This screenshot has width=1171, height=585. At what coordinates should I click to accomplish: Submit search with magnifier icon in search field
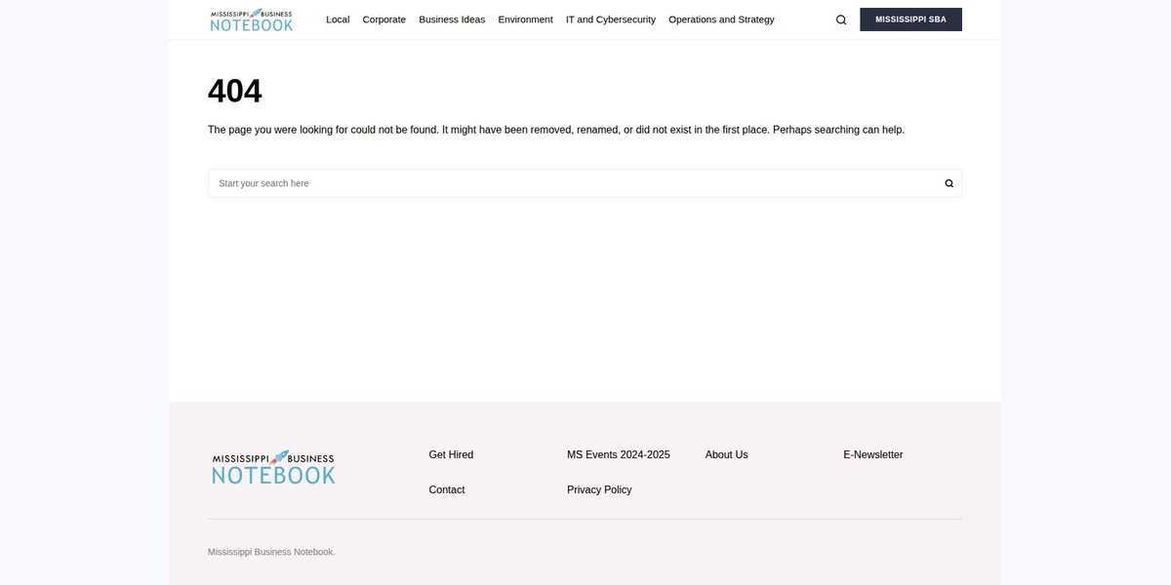coord(949,183)
